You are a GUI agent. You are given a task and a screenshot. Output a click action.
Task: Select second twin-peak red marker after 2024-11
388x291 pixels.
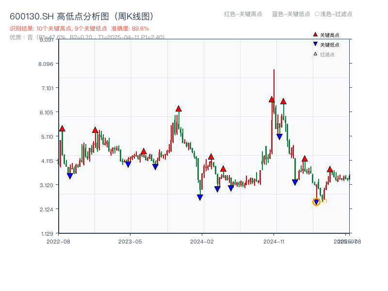[284, 101]
